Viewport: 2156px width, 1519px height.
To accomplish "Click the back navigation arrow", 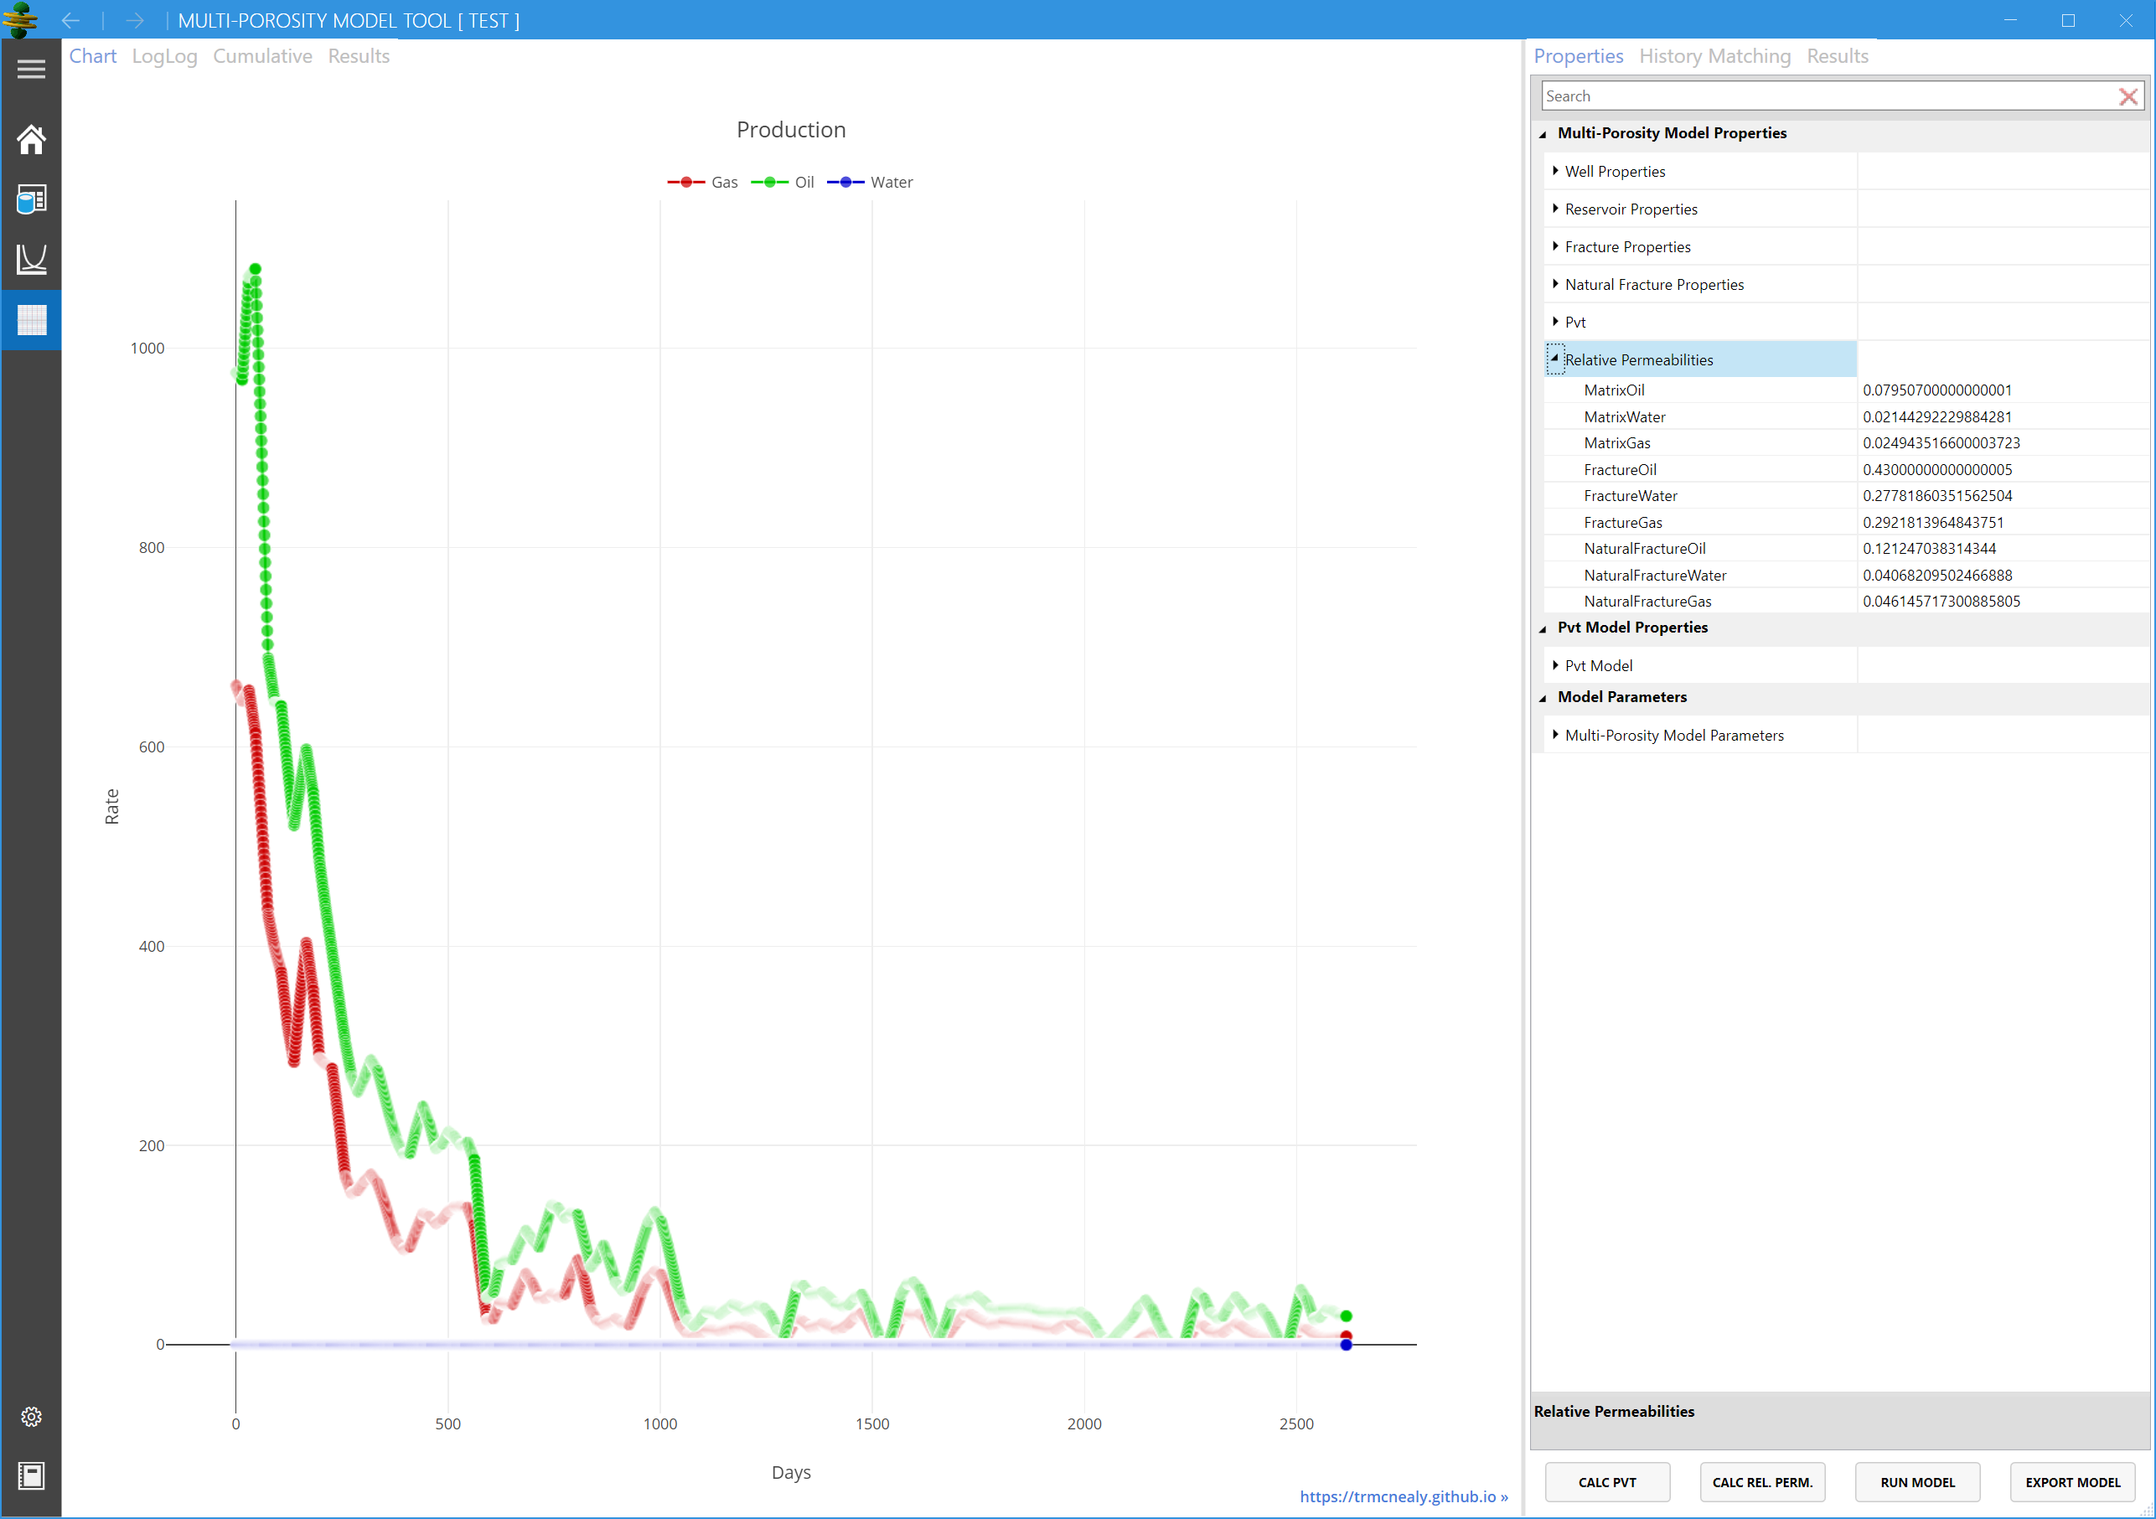I will [x=70, y=21].
